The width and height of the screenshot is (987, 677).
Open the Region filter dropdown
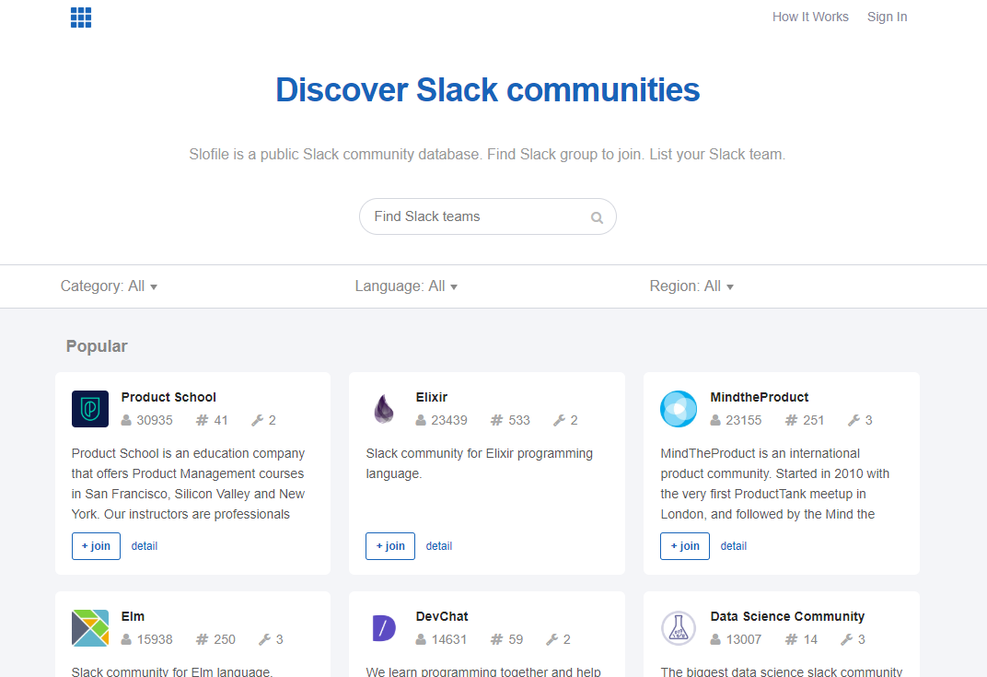click(691, 286)
